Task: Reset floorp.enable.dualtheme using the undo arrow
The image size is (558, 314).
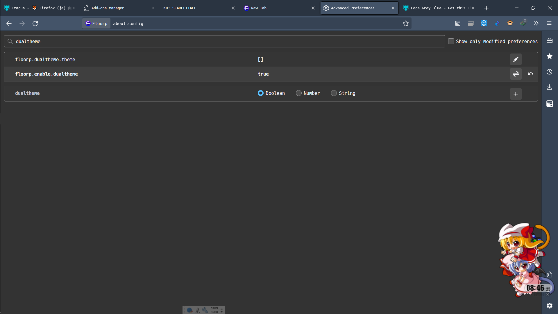Action: (x=530, y=74)
